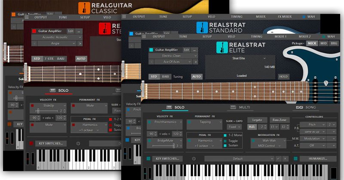Click the red guitar logo in Steel String window

[x=104, y=28]
